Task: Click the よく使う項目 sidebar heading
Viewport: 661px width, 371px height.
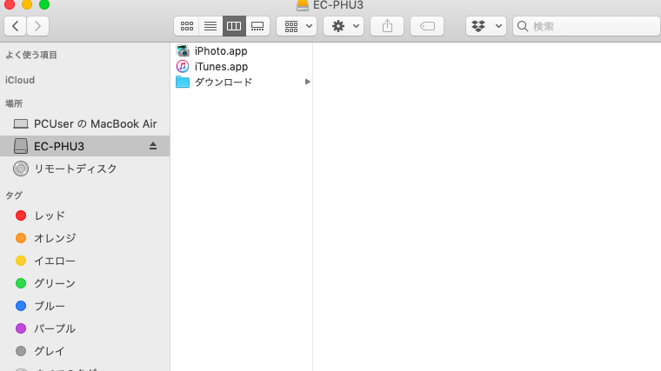Action: pos(31,55)
